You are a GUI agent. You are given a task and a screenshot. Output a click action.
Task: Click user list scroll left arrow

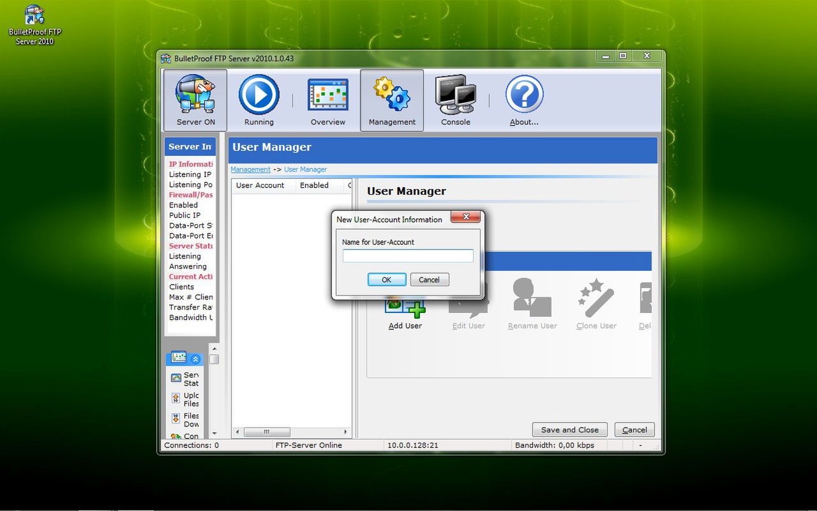237,432
